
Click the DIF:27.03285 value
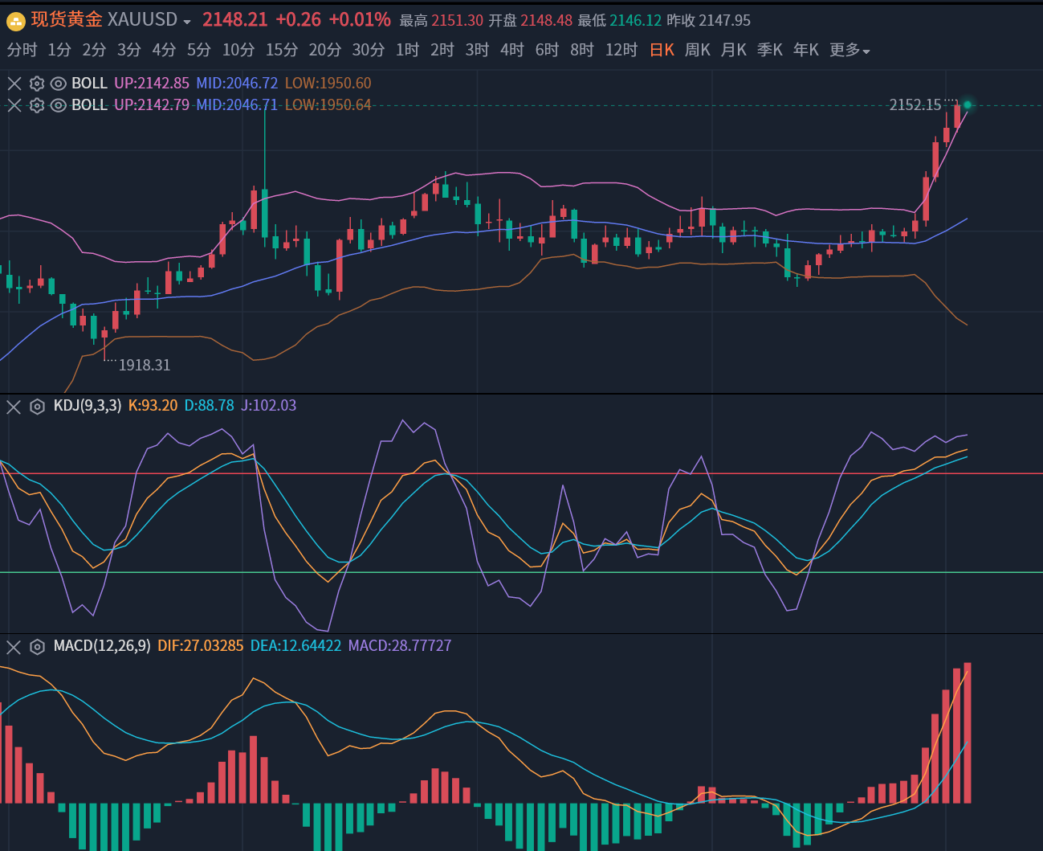coord(201,646)
